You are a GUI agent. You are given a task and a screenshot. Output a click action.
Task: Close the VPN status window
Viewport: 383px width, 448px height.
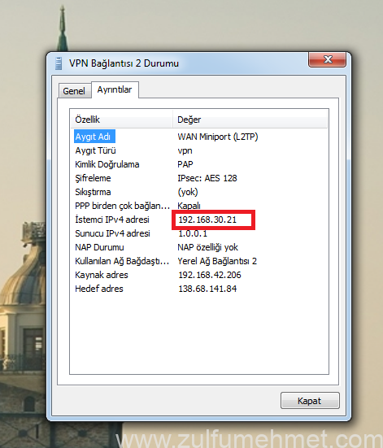(327, 59)
